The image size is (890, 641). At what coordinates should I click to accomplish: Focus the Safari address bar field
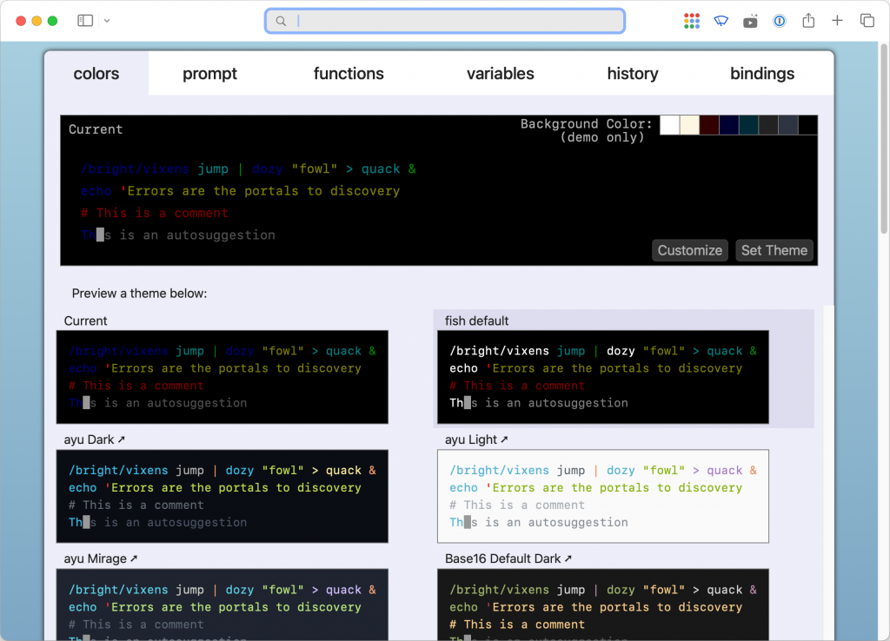click(x=445, y=21)
